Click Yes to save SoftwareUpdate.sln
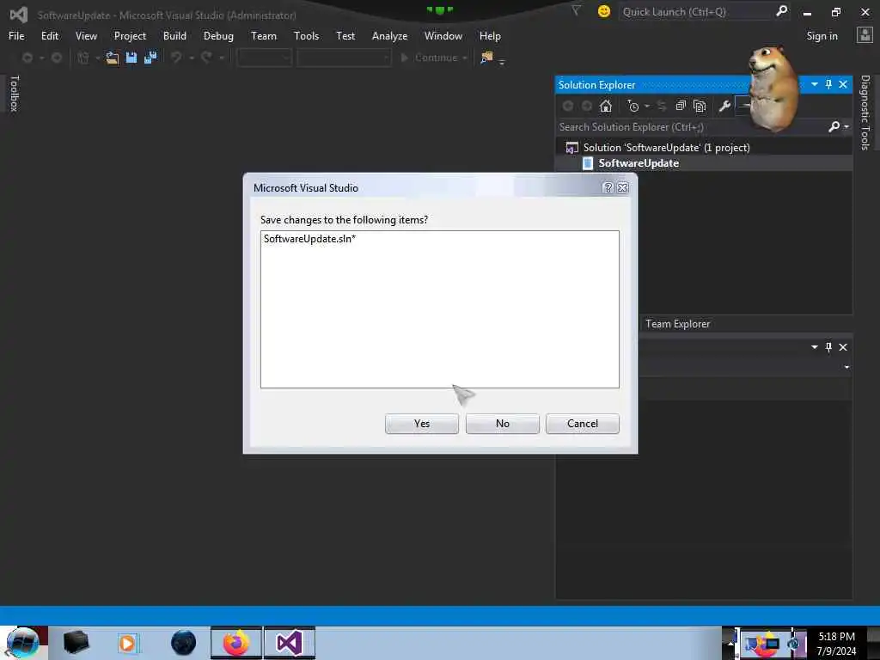Screen dimensions: 880x660 (x=421, y=424)
